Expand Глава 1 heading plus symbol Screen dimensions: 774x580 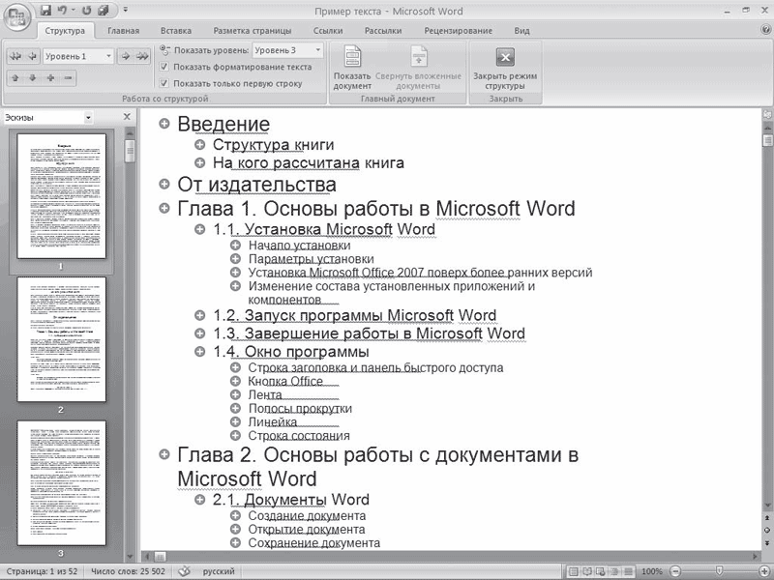point(164,208)
